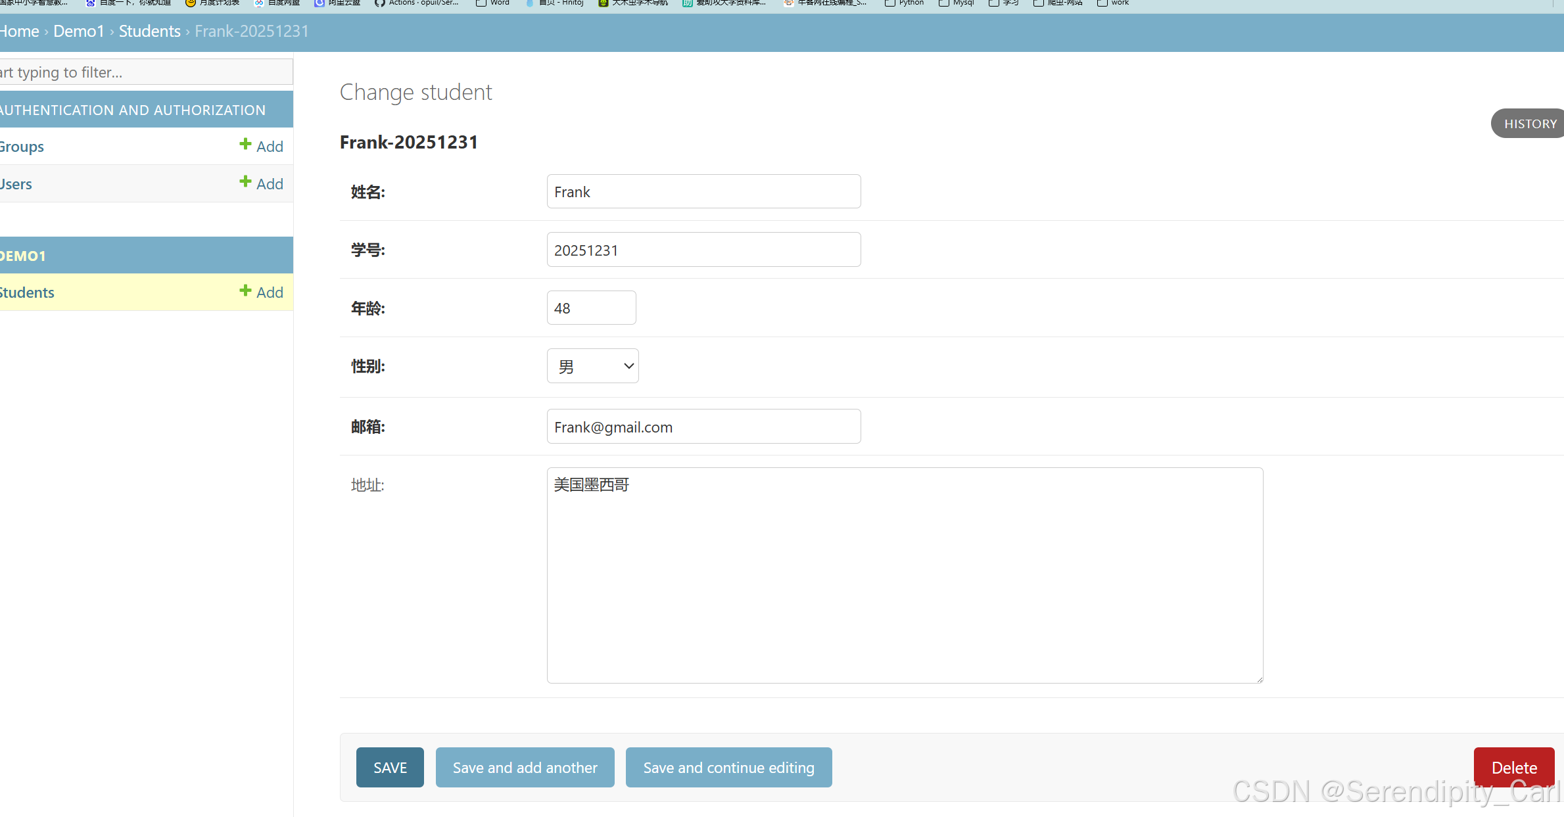The height and width of the screenshot is (817, 1564).
Task: Open Demo1 breadcrumb link
Action: pyautogui.click(x=79, y=32)
